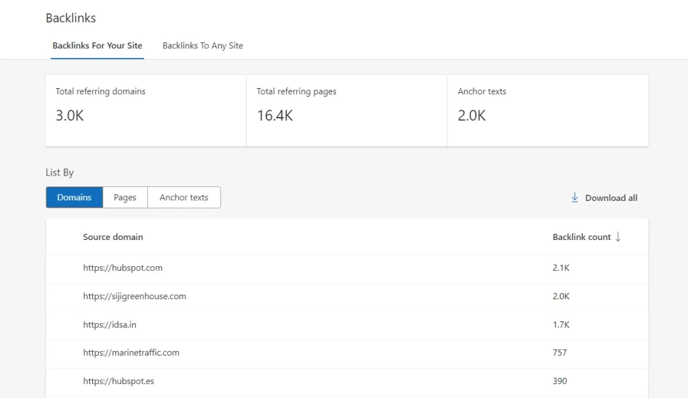Click the Backlink count column header
Viewport: 688px width, 398px height.
[x=581, y=237]
